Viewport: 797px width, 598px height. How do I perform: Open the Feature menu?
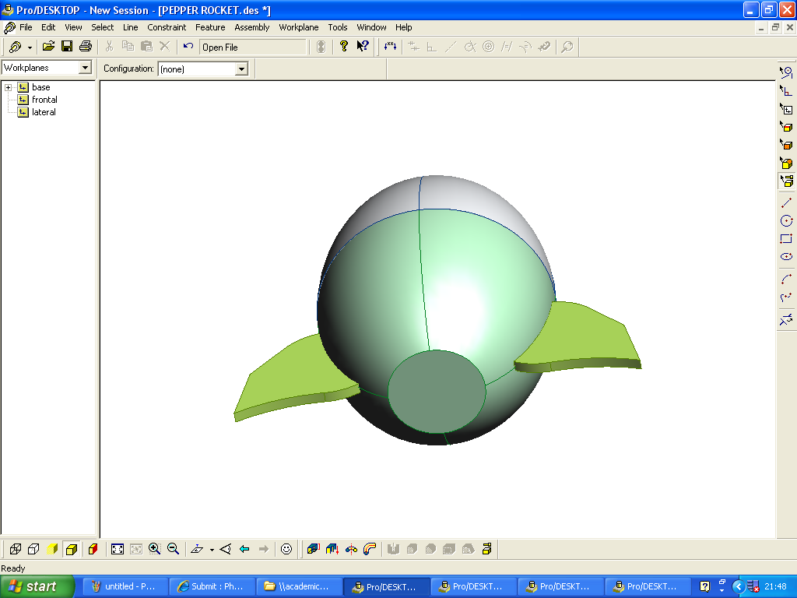[210, 27]
